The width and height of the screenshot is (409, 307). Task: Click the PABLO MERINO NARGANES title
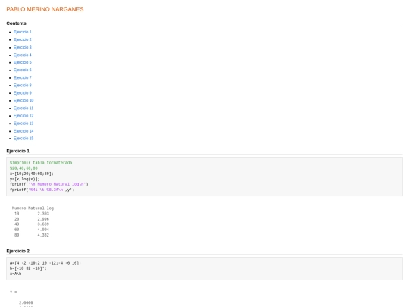click(x=45, y=9)
